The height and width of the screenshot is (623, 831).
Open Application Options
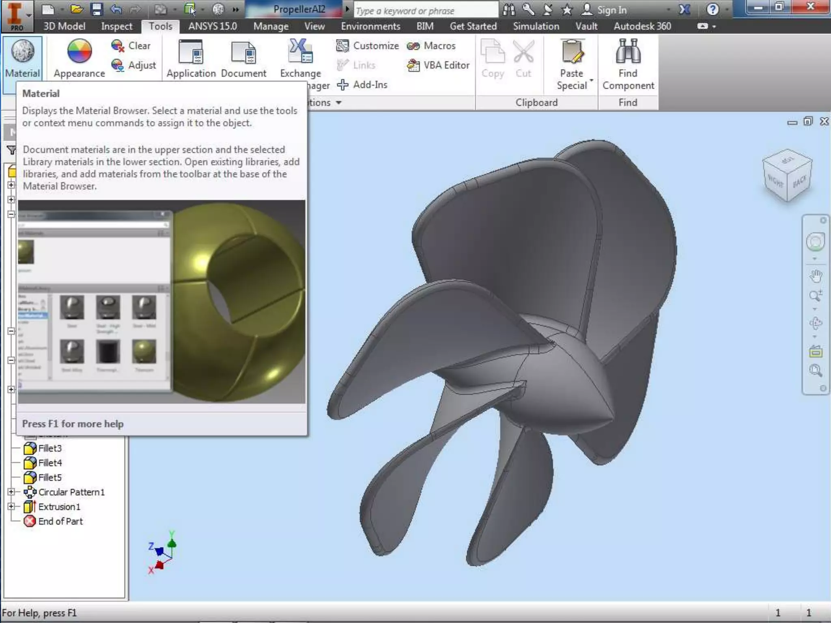point(191,58)
